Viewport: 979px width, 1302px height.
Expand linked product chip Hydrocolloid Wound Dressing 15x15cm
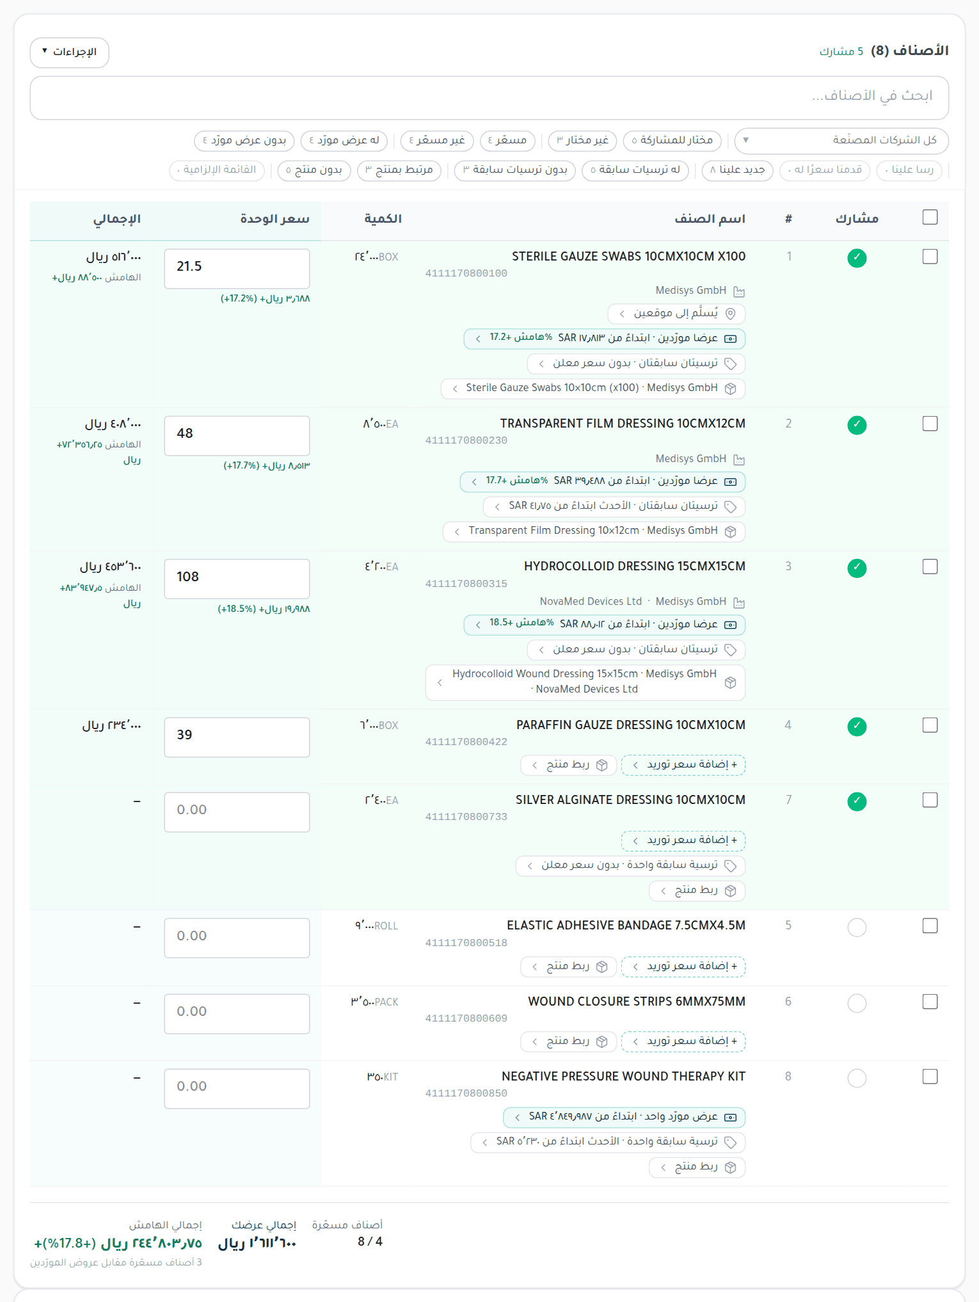pos(585,682)
